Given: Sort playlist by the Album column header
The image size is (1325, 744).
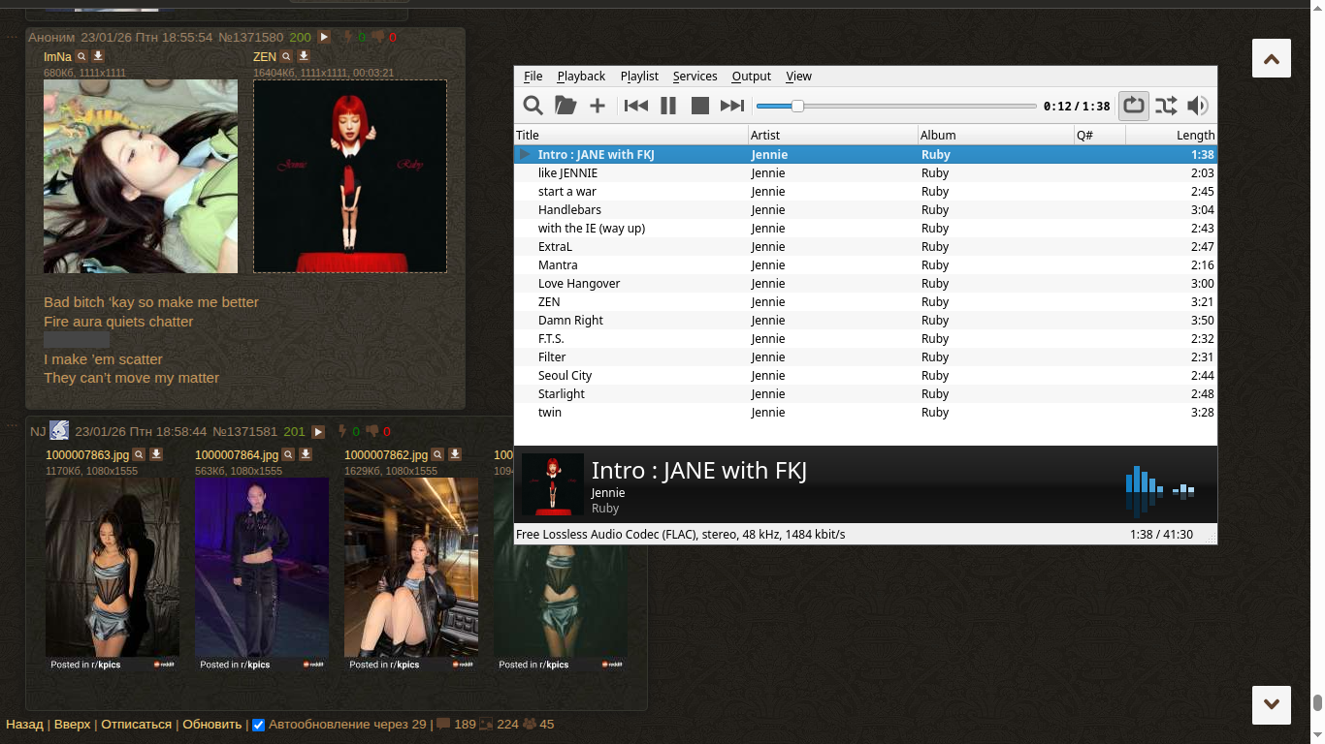Looking at the screenshot, I should (996, 136).
